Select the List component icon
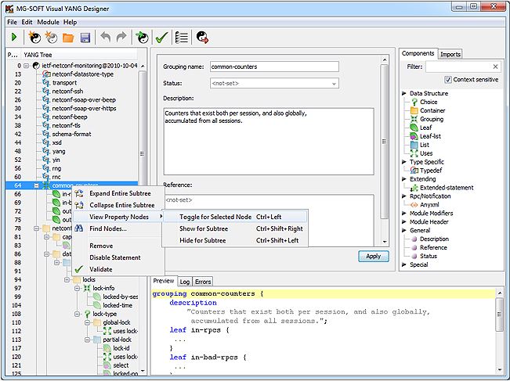This screenshot has width=510, height=381. (414, 145)
